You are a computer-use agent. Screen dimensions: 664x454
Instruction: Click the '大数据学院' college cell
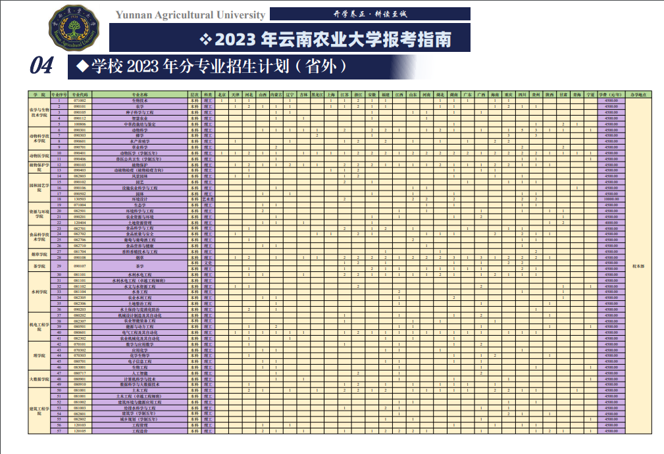[39, 379]
